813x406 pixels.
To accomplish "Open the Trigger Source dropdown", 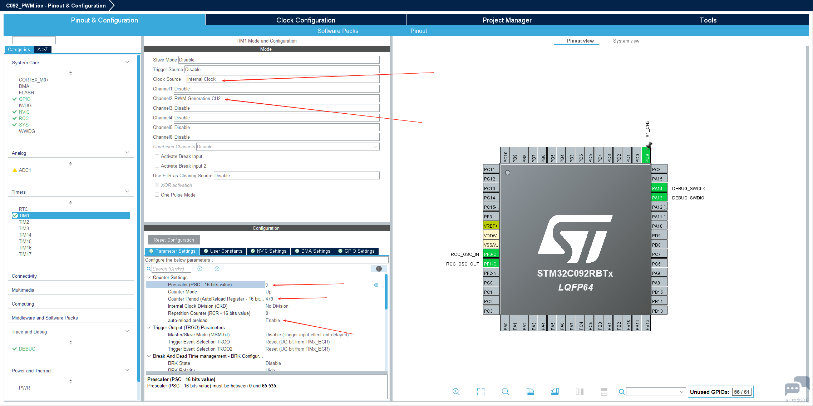I will pyautogui.click(x=282, y=69).
